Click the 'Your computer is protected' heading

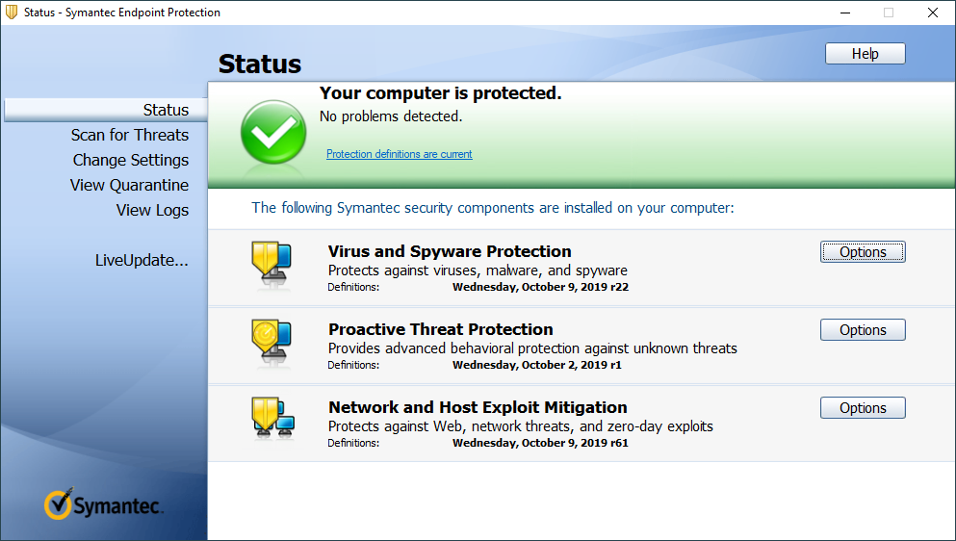440,93
